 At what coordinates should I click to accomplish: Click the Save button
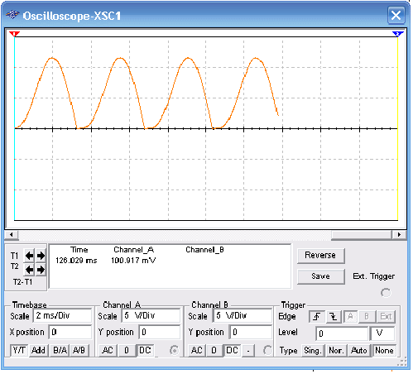pos(320,276)
